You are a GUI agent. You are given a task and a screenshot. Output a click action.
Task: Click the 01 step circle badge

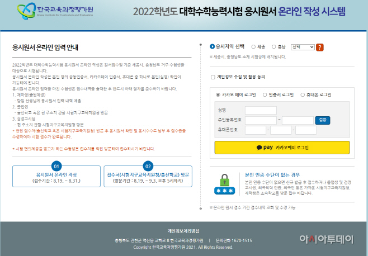click(x=56, y=166)
